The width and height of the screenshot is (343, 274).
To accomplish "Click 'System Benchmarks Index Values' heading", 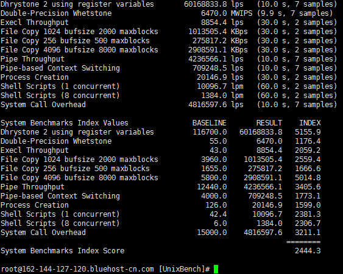I will tap(65, 123).
